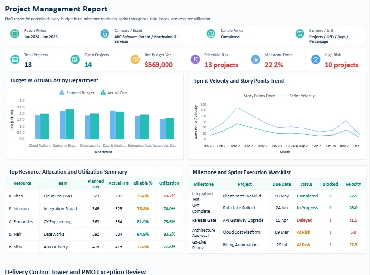This screenshot has width=370, height=275.
Task: Sort by the Velocity column header
Action: point(353,184)
